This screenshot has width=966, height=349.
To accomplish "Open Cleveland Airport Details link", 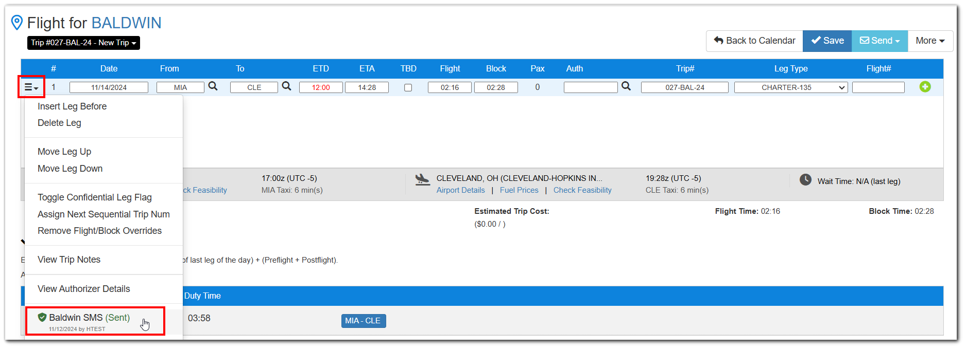I will pyautogui.click(x=461, y=190).
